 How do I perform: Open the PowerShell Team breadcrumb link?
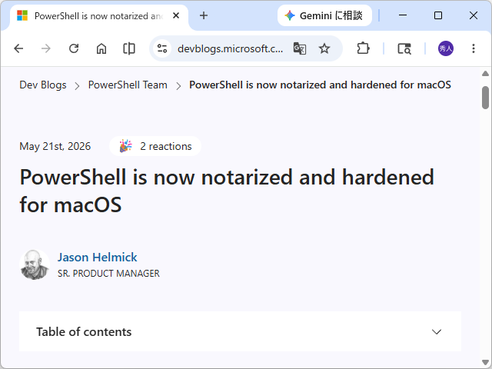[128, 85]
